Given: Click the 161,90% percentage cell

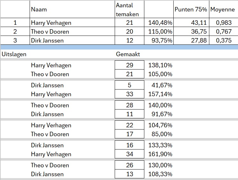Looking at the screenshot, I should click(x=160, y=154).
